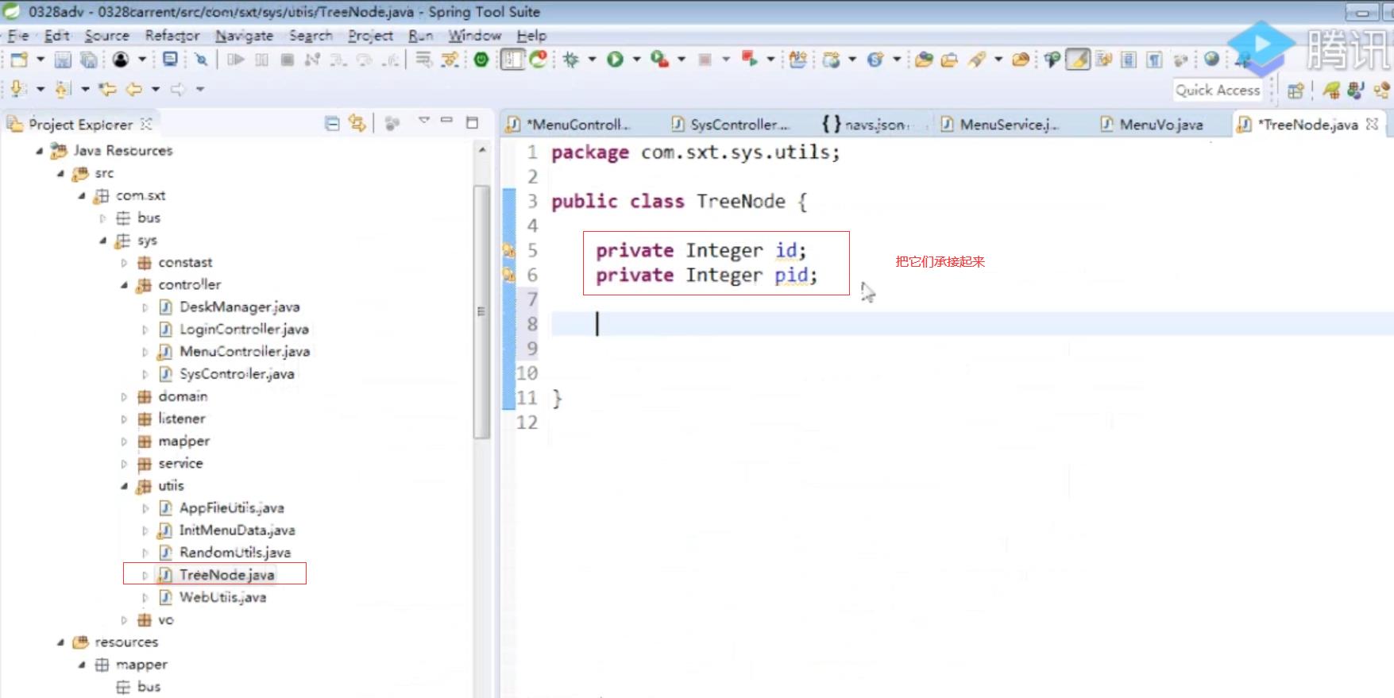The image size is (1394, 698).
Task: Open the Run icon dropdown arrow
Action: point(636,60)
